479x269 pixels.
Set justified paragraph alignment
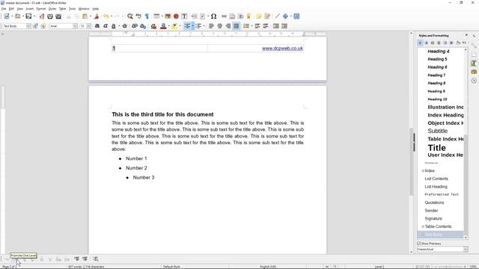pos(237,26)
